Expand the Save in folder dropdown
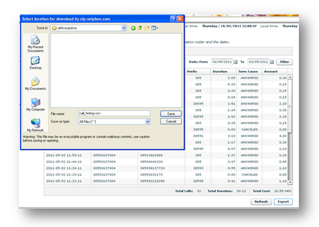Screen dimensions: 319x227 [x=124, y=28]
